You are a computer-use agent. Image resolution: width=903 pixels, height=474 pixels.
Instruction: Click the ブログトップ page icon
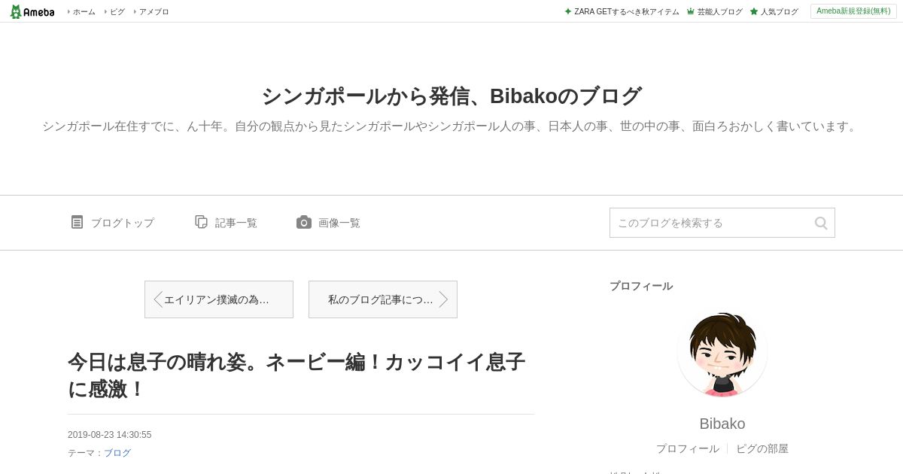tap(77, 222)
